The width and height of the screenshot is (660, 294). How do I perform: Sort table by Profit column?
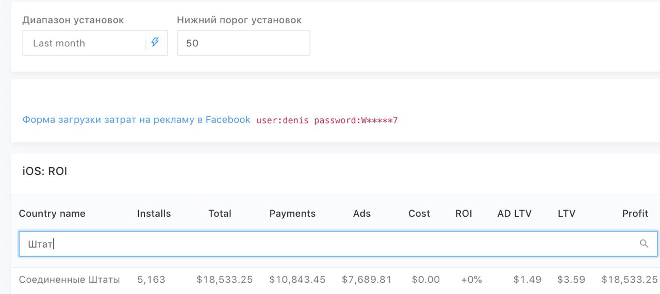[635, 214]
